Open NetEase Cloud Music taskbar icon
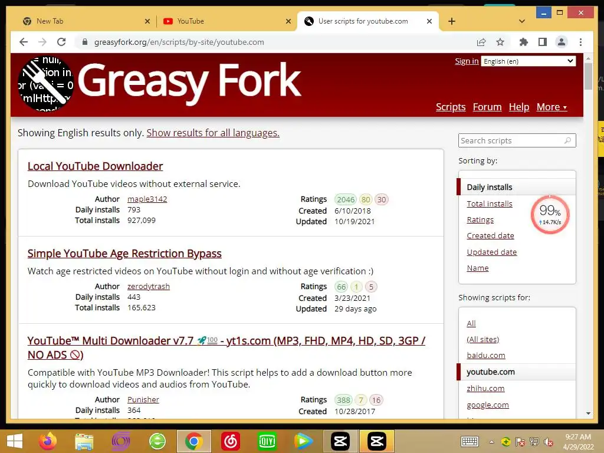Image resolution: width=604 pixels, height=453 pixels. coord(231,441)
